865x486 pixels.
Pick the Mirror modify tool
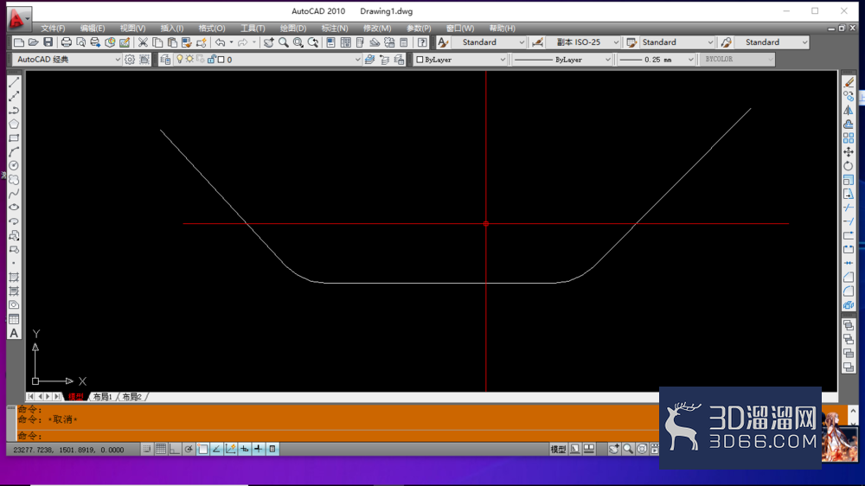click(849, 110)
